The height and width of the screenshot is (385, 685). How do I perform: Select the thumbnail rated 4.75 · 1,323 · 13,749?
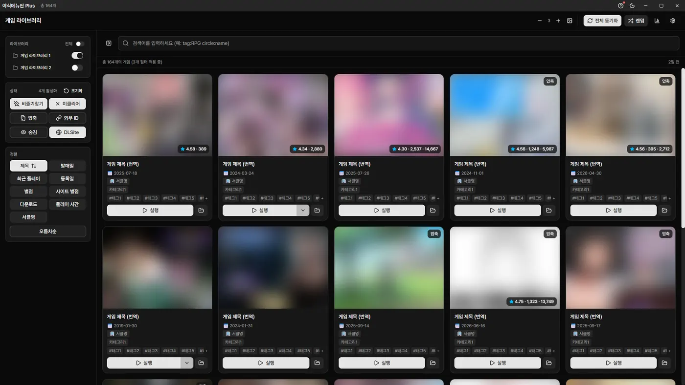coord(504,268)
